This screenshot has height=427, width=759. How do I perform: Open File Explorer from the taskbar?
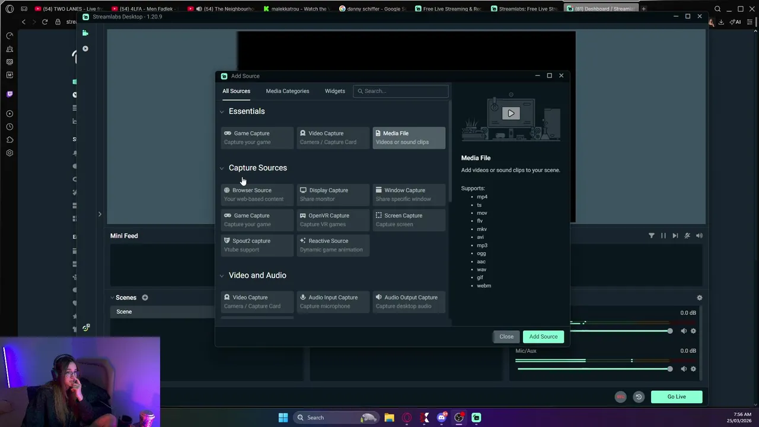pyautogui.click(x=389, y=418)
